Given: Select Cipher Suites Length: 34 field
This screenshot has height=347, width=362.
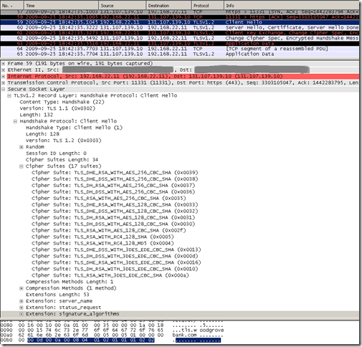Looking at the screenshot, I should tap(62, 160).
